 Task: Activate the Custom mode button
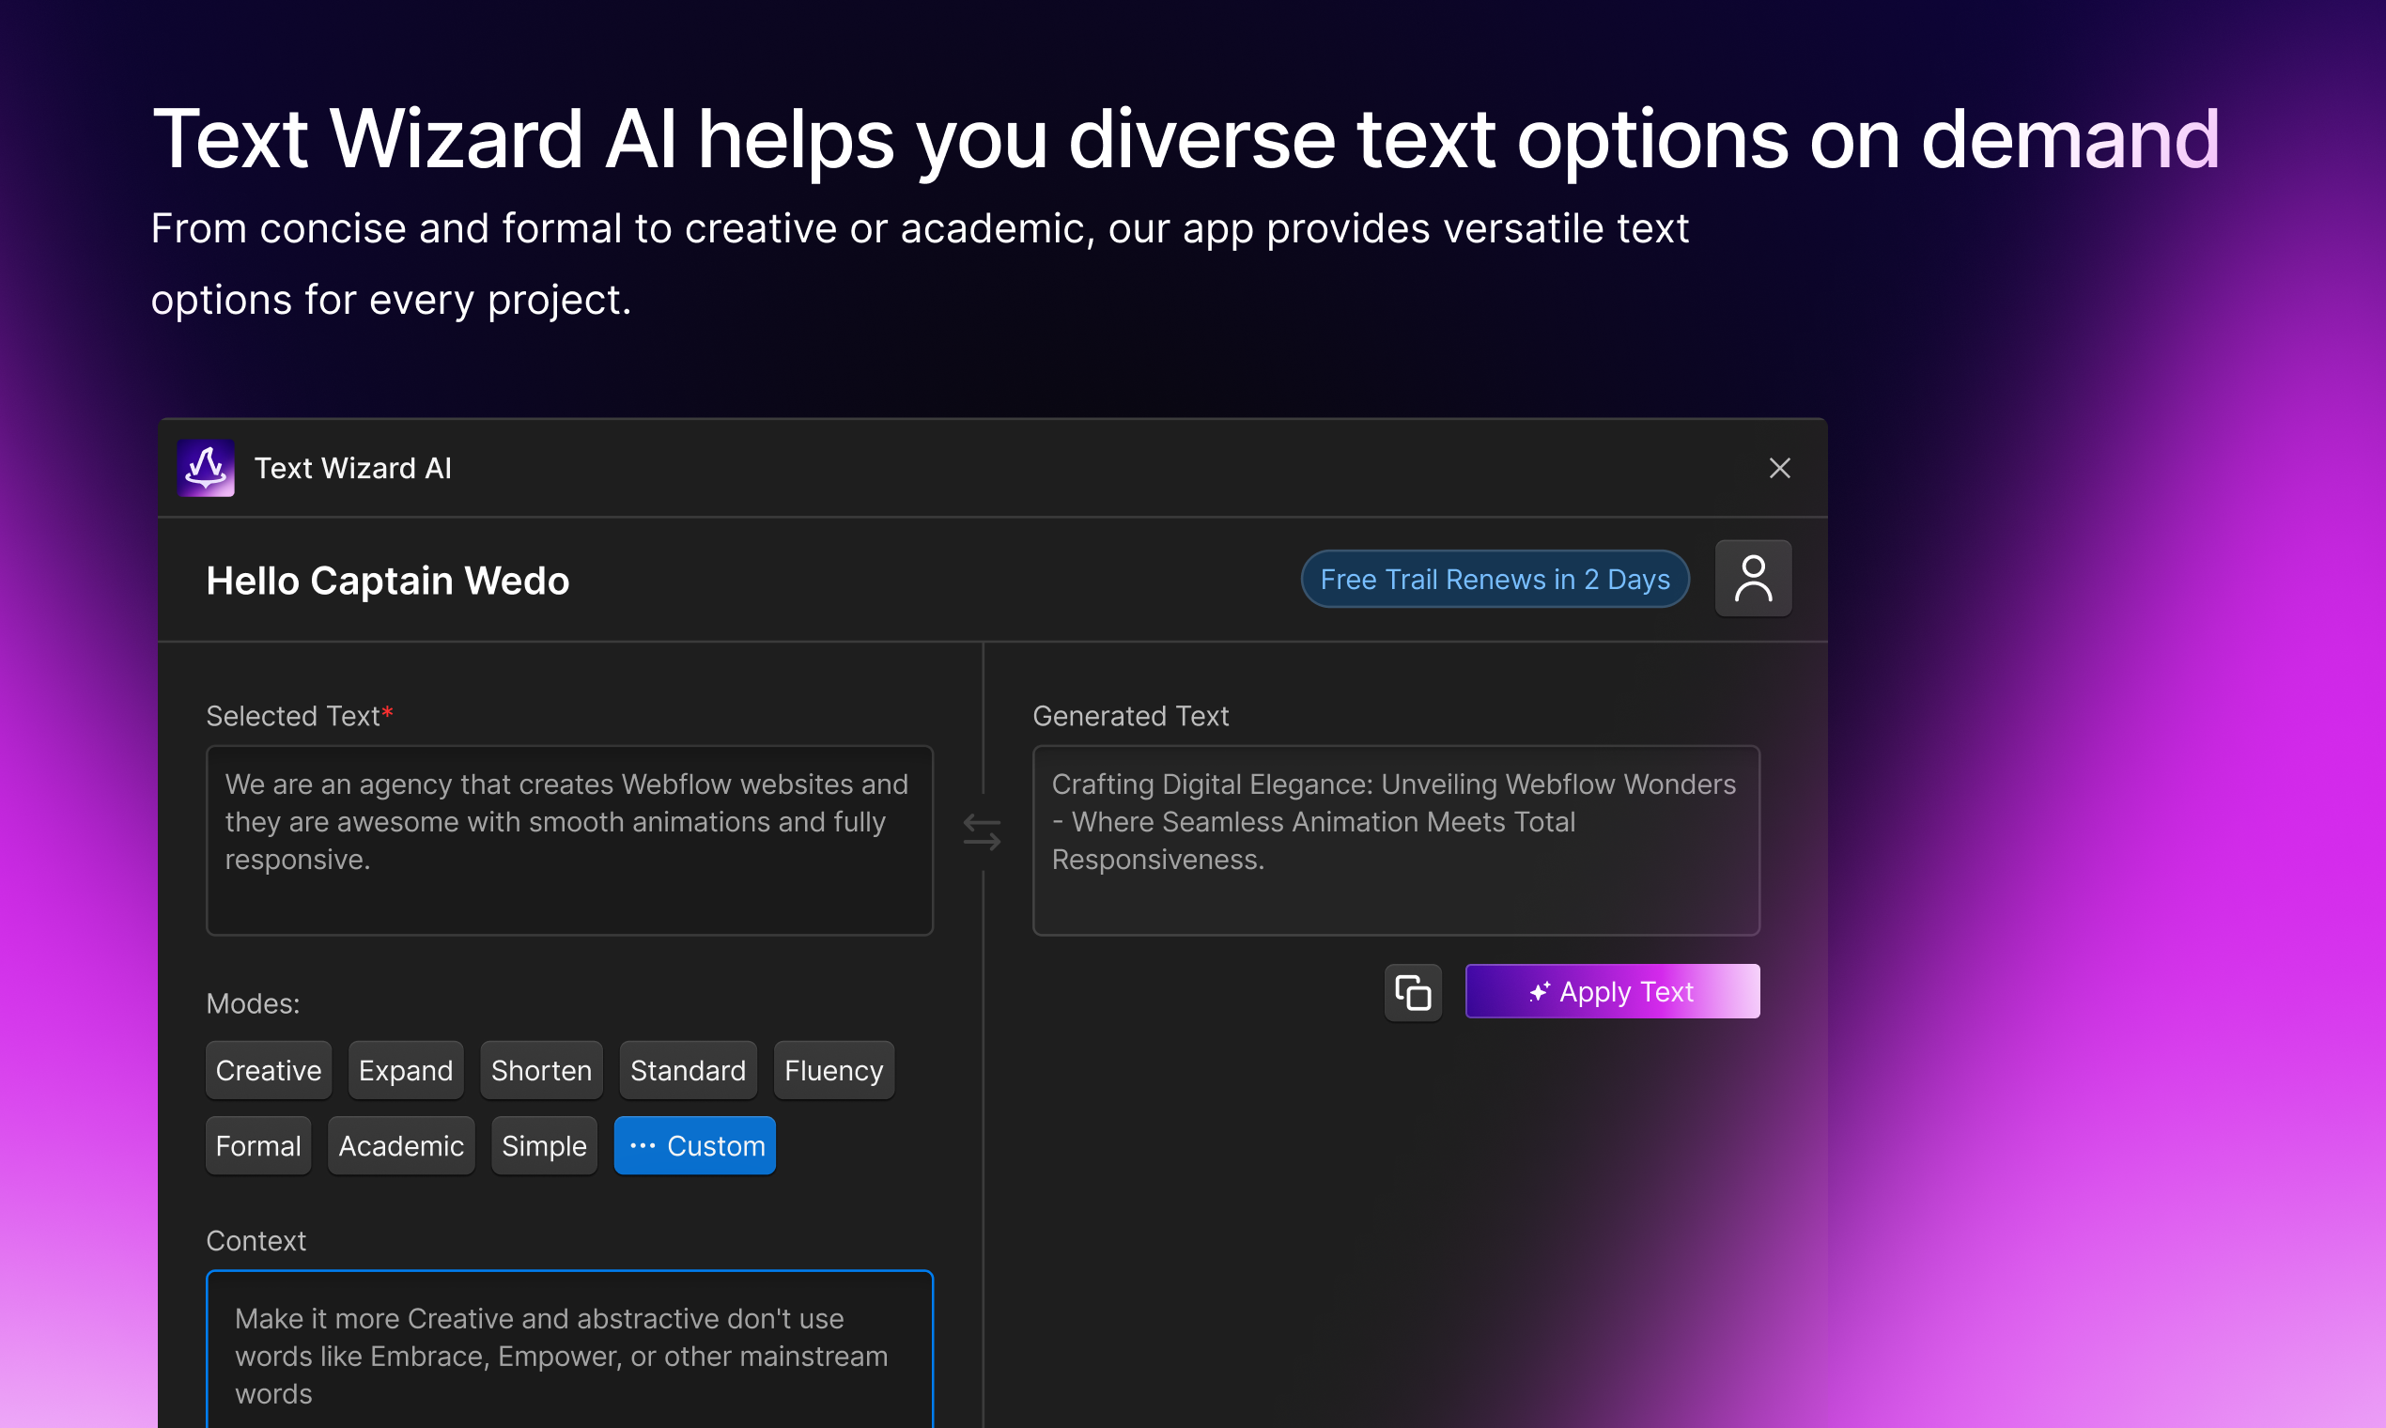point(694,1145)
